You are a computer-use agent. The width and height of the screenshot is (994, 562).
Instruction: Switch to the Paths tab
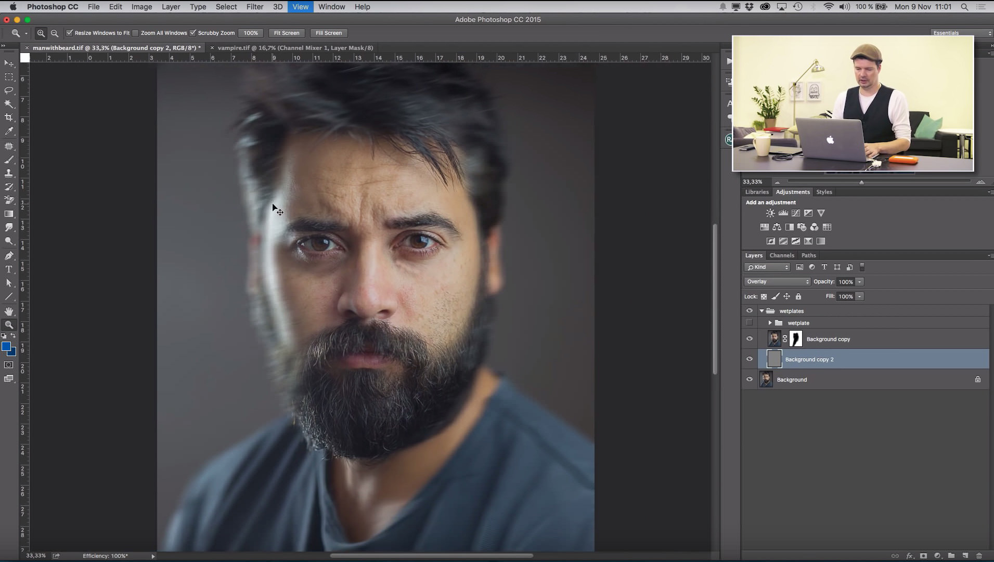pyautogui.click(x=808, y=255)
